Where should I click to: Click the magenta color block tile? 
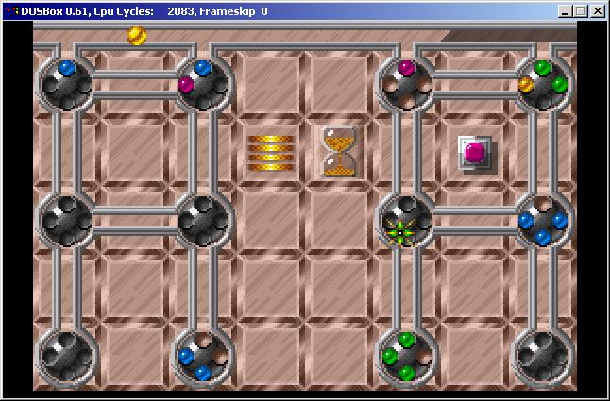coord(475,154)
